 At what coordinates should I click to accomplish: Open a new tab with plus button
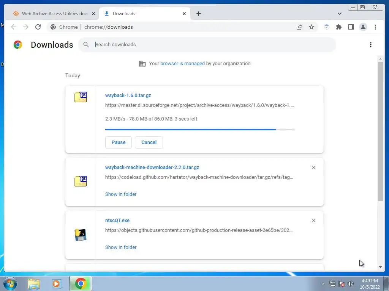[x=198, y=14]
